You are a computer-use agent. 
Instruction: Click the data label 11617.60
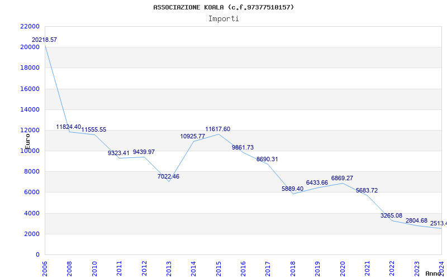coord(217,129)
